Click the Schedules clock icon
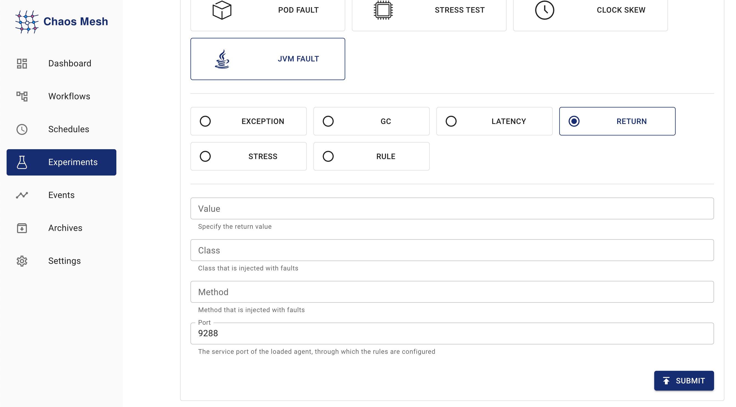The height and width of the screenshot is (407, 736). point(22,129)
